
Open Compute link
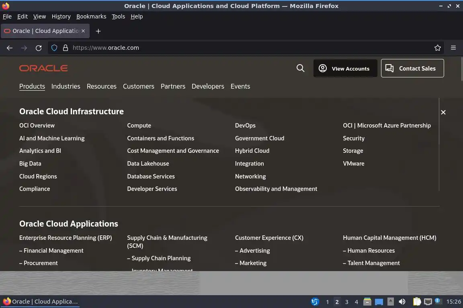[x=139, y=126]
